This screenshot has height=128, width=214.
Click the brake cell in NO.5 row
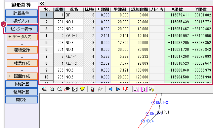tap(157, 70)
